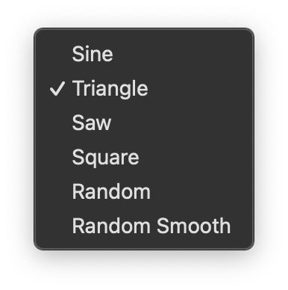This screenshot has width=288, height=290.
Task: Choose the entry just below Square
Action: (144, 191)
